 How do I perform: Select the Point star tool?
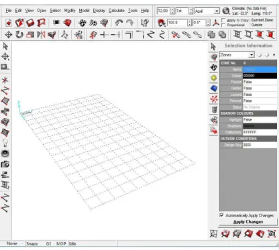point(5,80)
